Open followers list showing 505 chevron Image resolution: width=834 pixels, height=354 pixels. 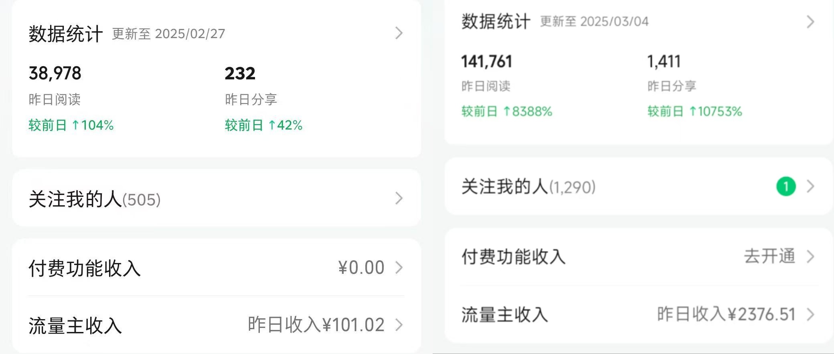coord(399,198)
